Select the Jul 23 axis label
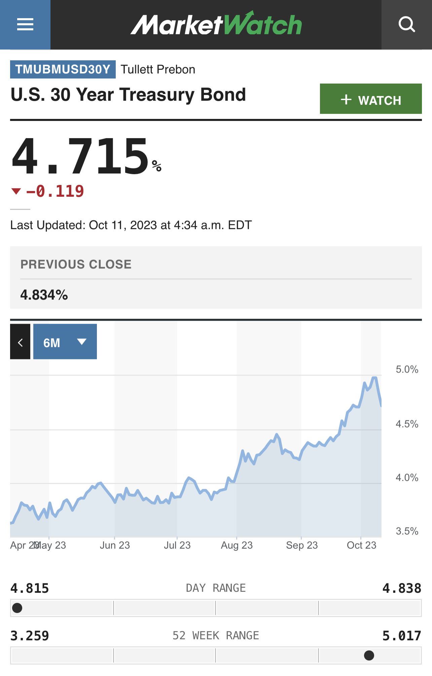Image resolution: width=432 pixels, height=676 pixels. [x=177, y=545]
